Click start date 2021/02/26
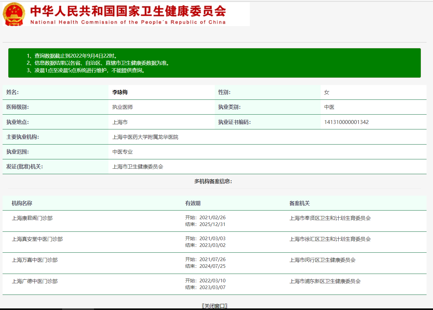Image resolution: width=433 pixels, height=310 pixels. click(x=212, y=218)
